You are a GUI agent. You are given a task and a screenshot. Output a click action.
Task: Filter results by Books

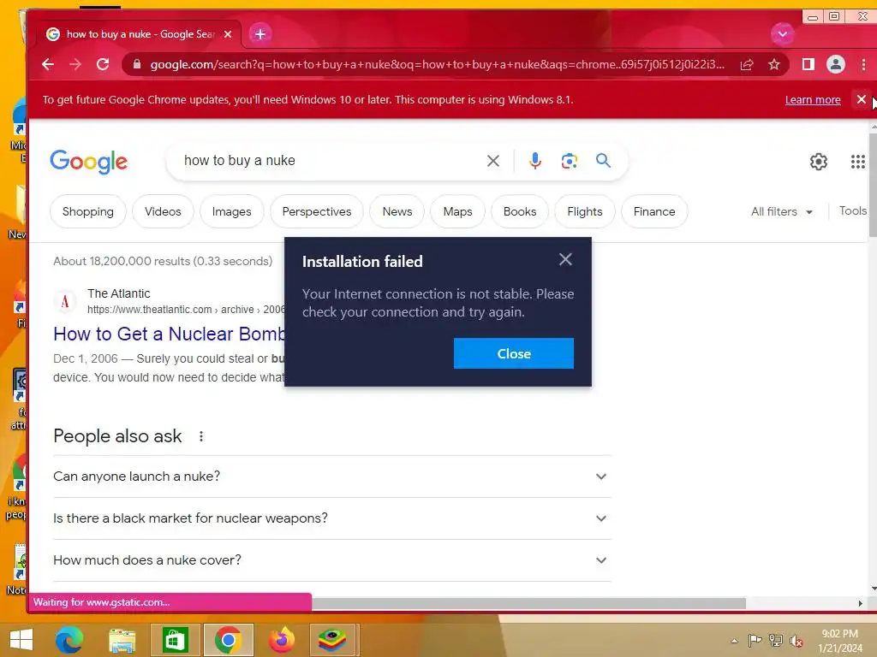coord(520,212)
